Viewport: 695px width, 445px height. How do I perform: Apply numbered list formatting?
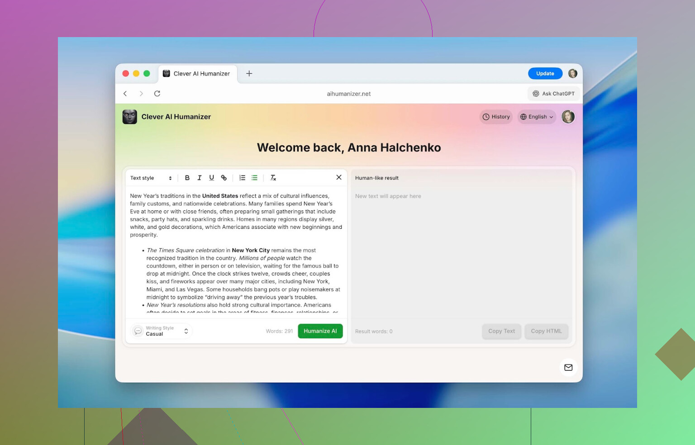point(243,178)
